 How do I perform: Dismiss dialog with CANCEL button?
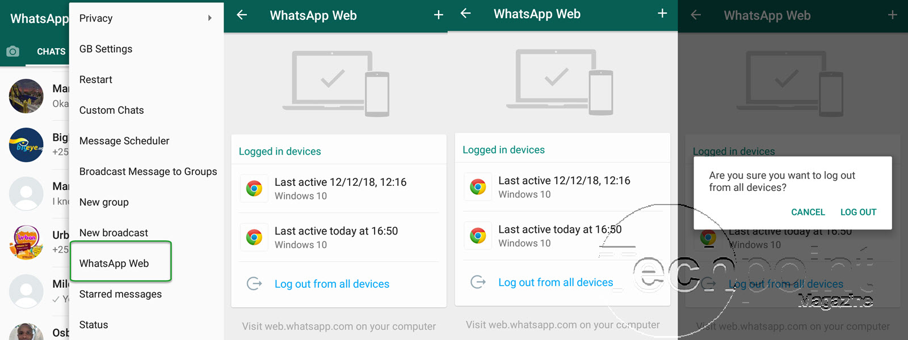click(x=808, y=212)
